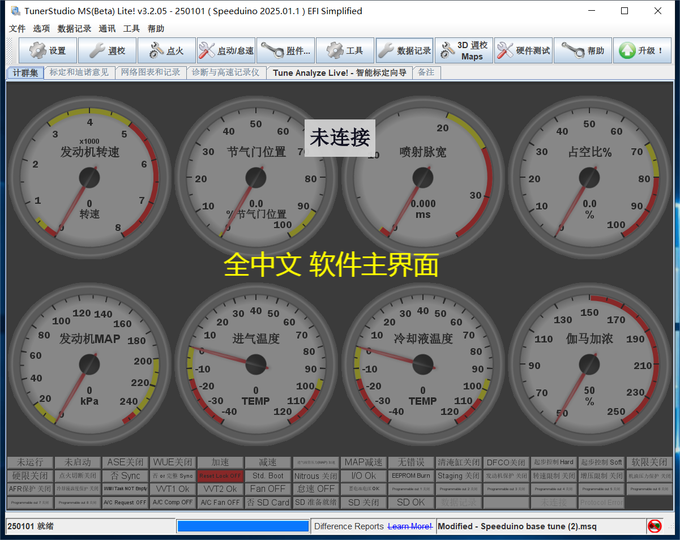The height and width of the screenshot is (540, 680).
Task: Click the 冷却液温度 coolant temperature gauge
Action: pyautogui.click(x=423, y=364)
